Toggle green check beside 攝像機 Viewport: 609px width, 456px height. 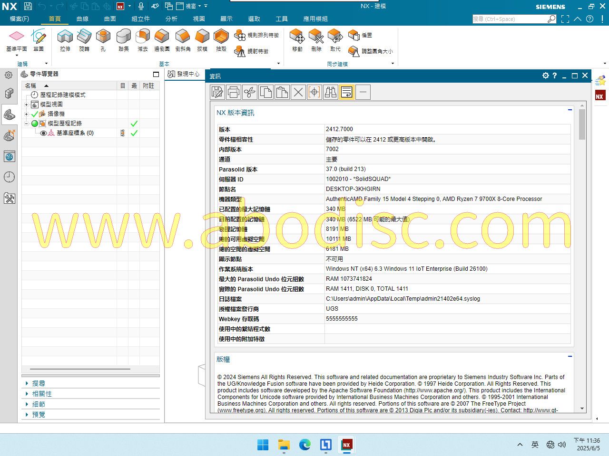coord(34,114)
